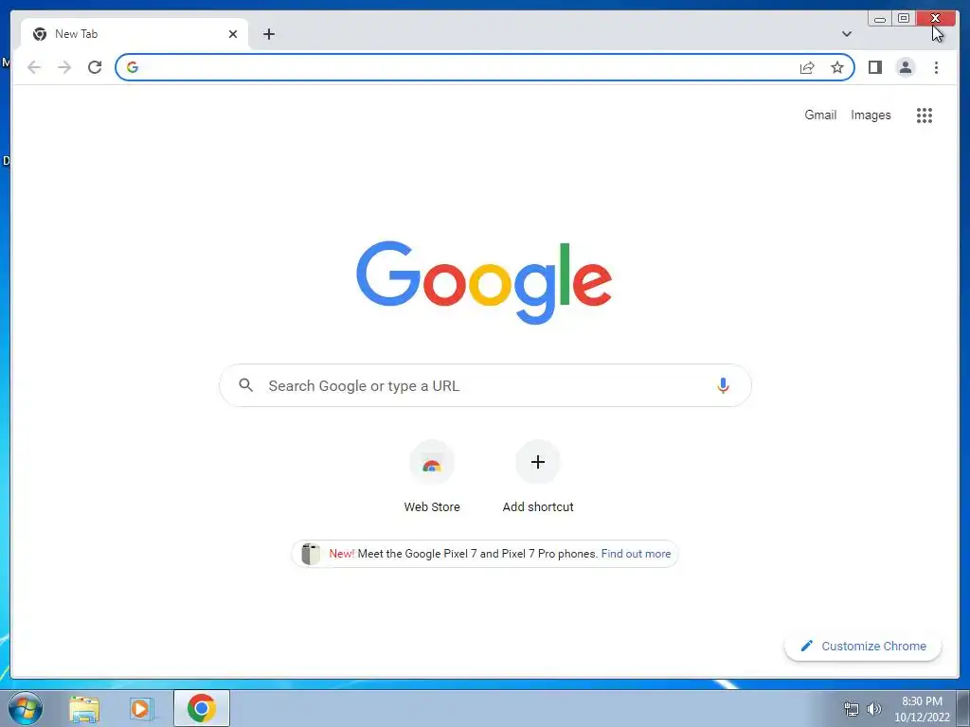Open the Windows Start menu
Image resolution: width=970 pixels, height=727 pixels.
26,708
